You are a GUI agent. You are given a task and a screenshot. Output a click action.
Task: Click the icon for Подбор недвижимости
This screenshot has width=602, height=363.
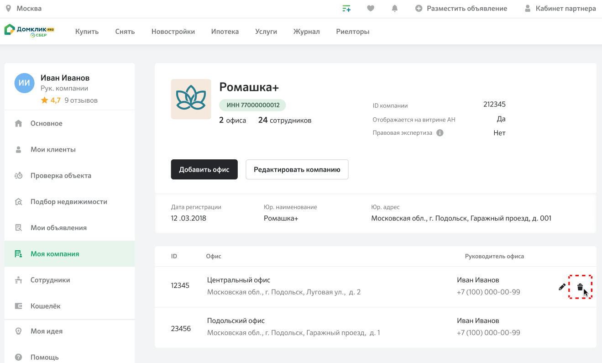click(19, 201)
